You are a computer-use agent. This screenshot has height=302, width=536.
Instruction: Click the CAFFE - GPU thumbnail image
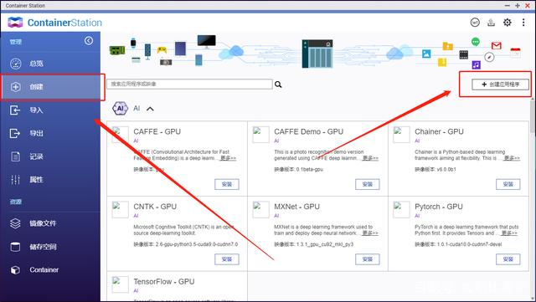point(121,135)
